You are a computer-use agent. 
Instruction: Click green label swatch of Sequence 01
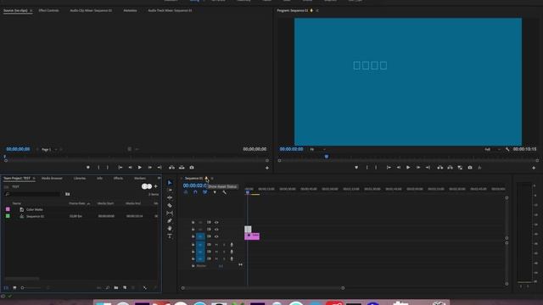(x=8, y=216)
